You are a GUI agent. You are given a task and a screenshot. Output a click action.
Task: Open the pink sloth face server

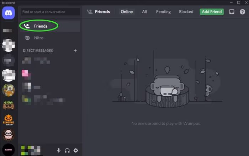point(9,135)
